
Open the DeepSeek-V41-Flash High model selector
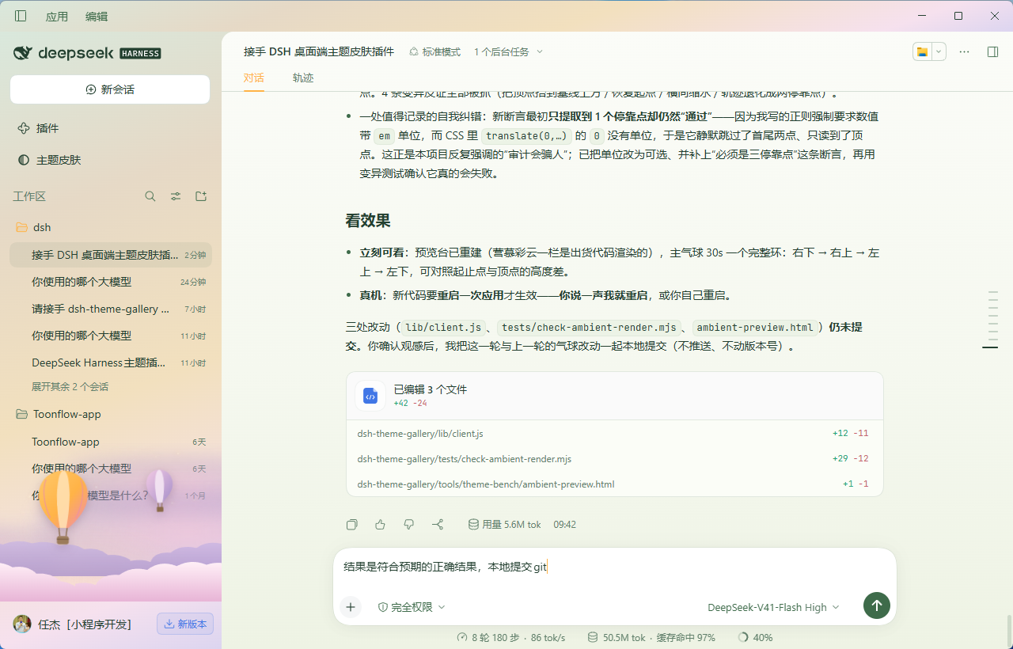(x=773, y=607)
